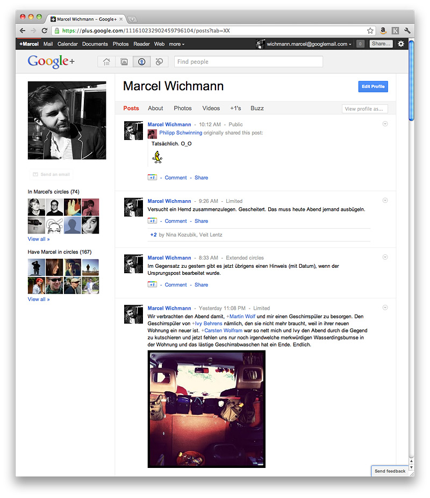This screenshot has height=498, width=430.
Task: Open the Photos icon in Google+ toolbar
Action: [x=124, y=62]
